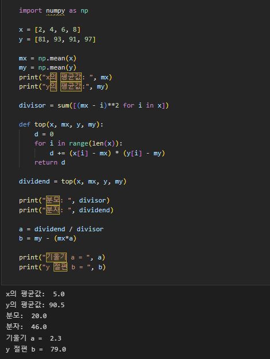Click the 'my = np.mean(y)' line
The image size is (270, 359).
click(x=48, y=68)
